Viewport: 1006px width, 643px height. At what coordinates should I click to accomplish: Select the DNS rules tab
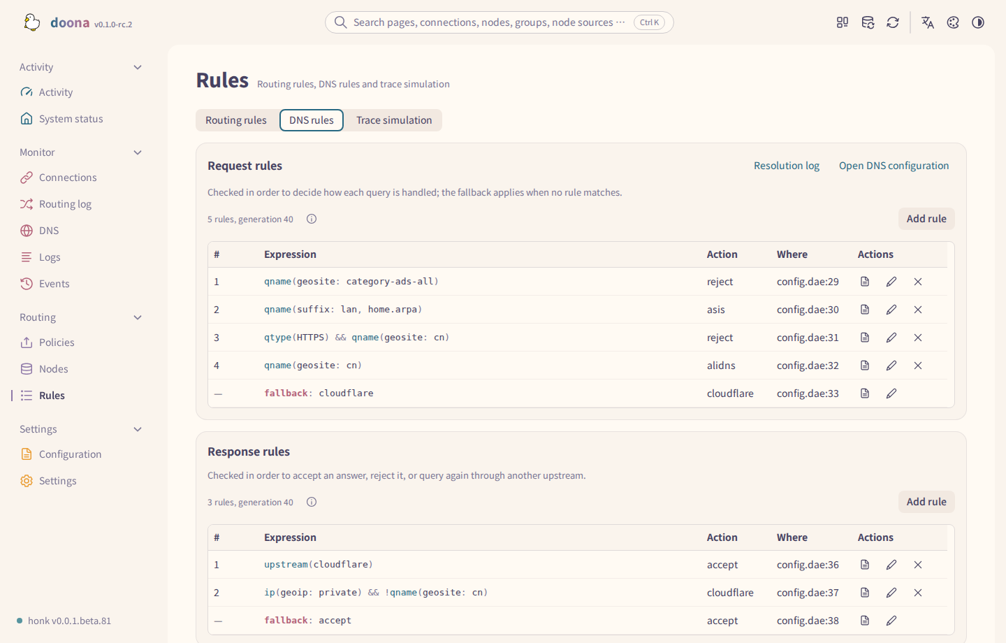click(x=312, y=120)
